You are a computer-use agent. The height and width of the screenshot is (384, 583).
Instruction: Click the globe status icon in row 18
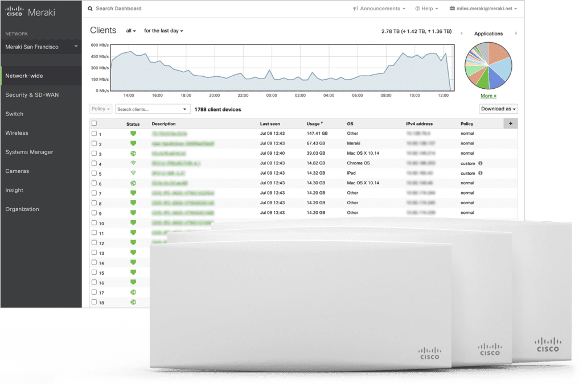click(x=133, y=302)
